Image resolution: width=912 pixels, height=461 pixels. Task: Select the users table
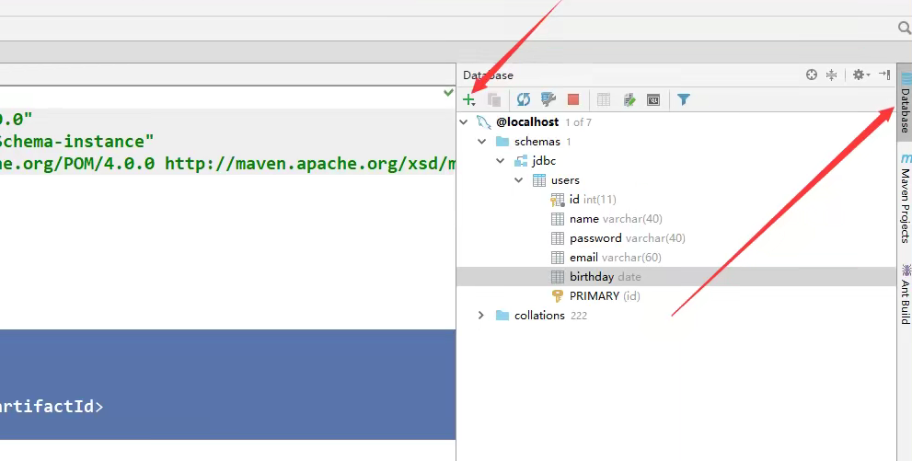pyautogui.click(x=565, y=180)
